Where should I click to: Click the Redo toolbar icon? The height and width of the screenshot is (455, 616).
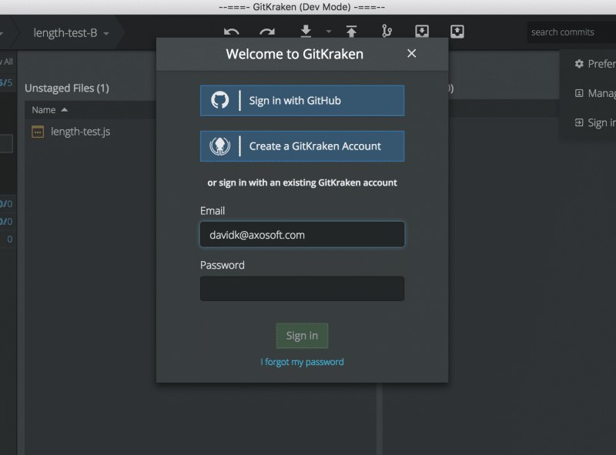[267, 32]
